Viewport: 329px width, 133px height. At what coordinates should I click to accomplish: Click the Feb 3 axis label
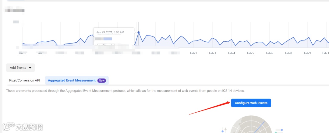213,53
